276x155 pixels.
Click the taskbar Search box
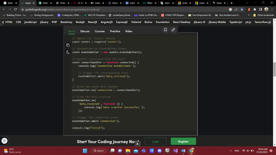pos(99,151)
